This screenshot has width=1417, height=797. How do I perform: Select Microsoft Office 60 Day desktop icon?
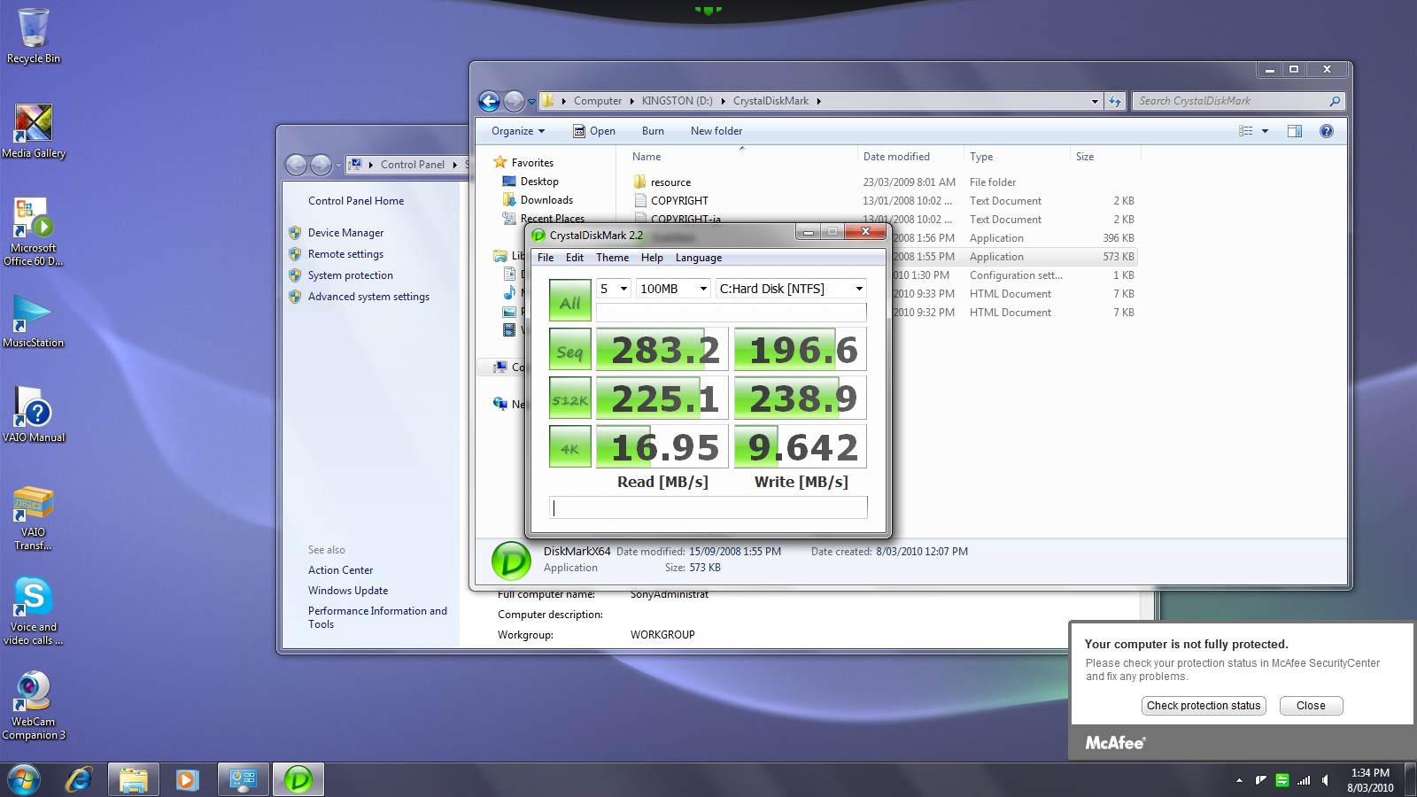pyautogui.click(x=34, y=231)
